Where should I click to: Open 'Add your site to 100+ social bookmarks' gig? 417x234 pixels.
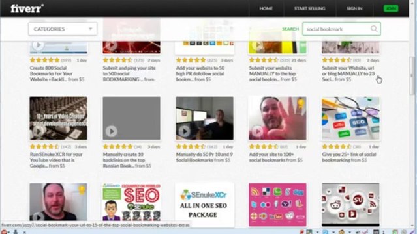[x=276, y=157]
